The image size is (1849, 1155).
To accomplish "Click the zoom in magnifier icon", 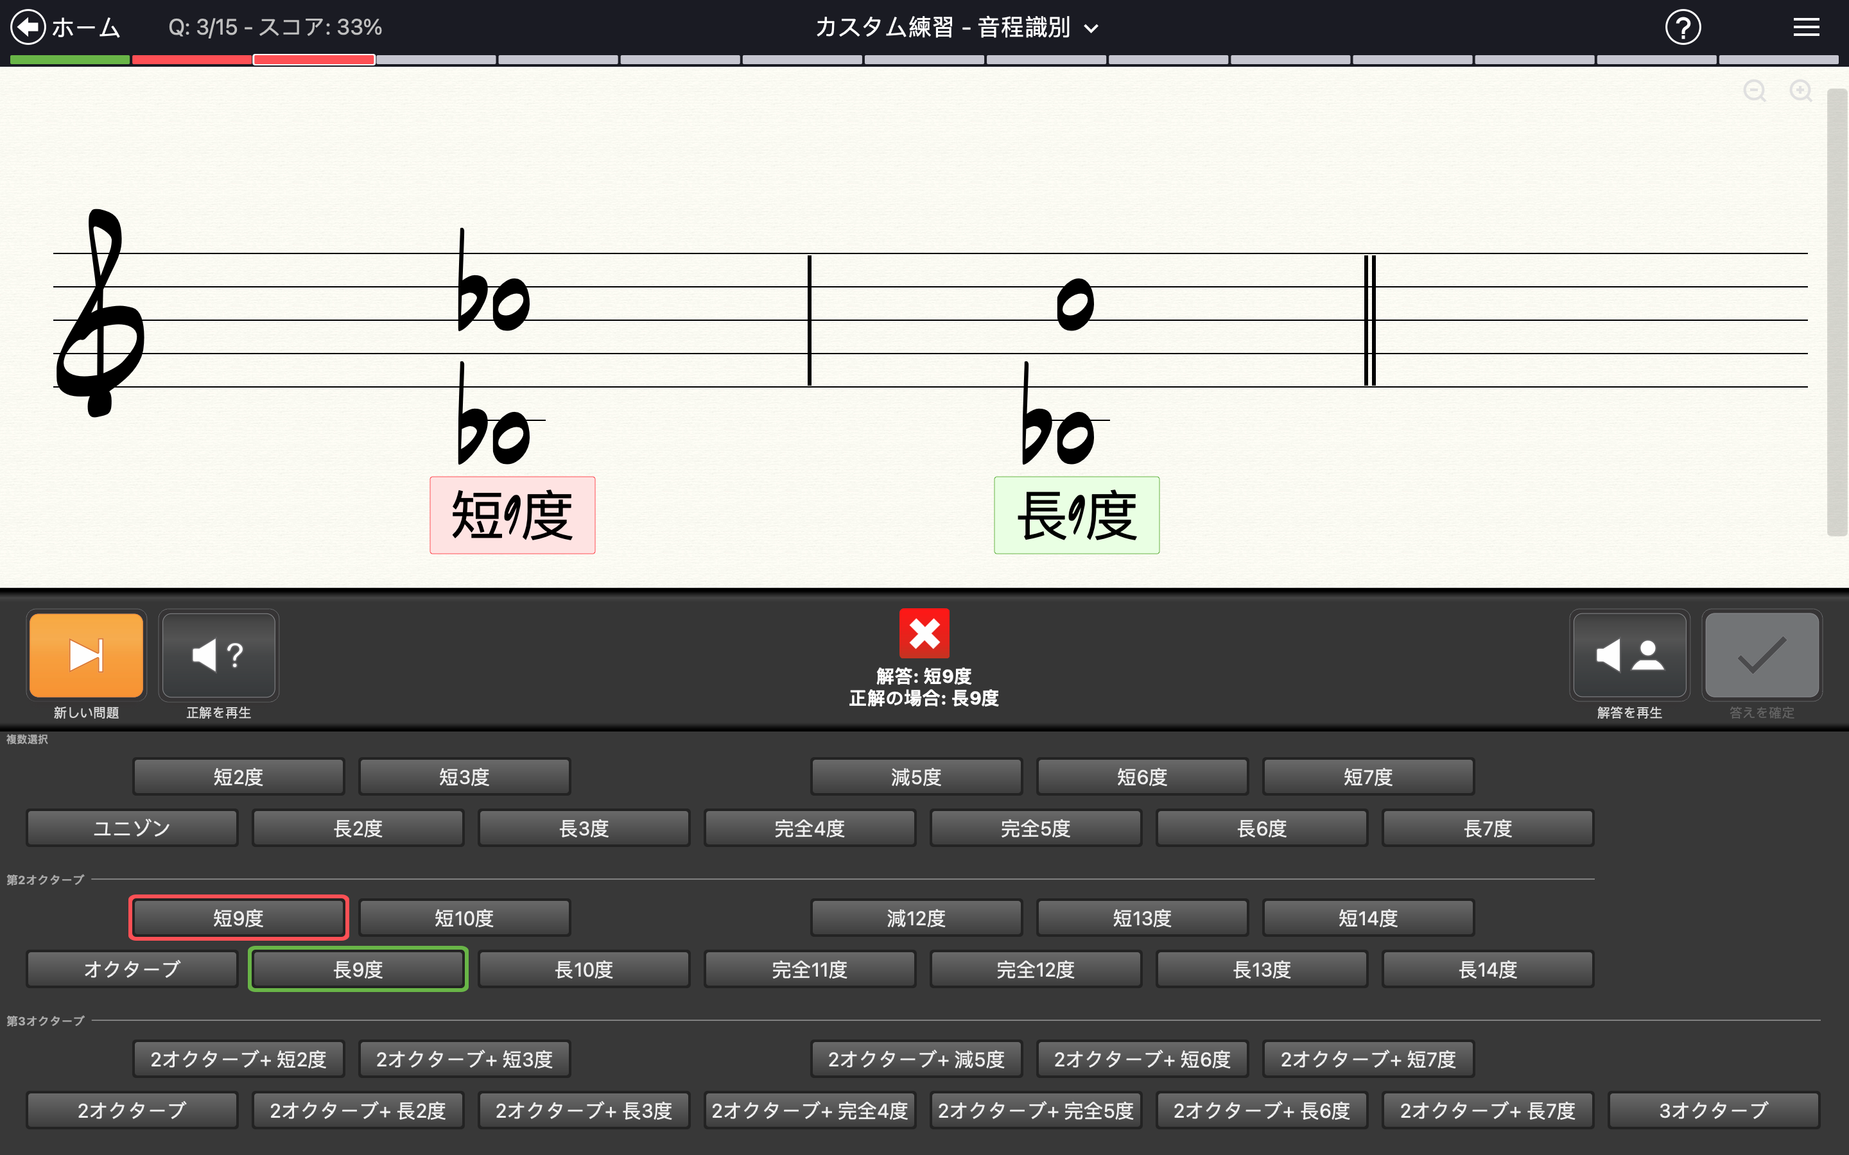I will 1800,91.
